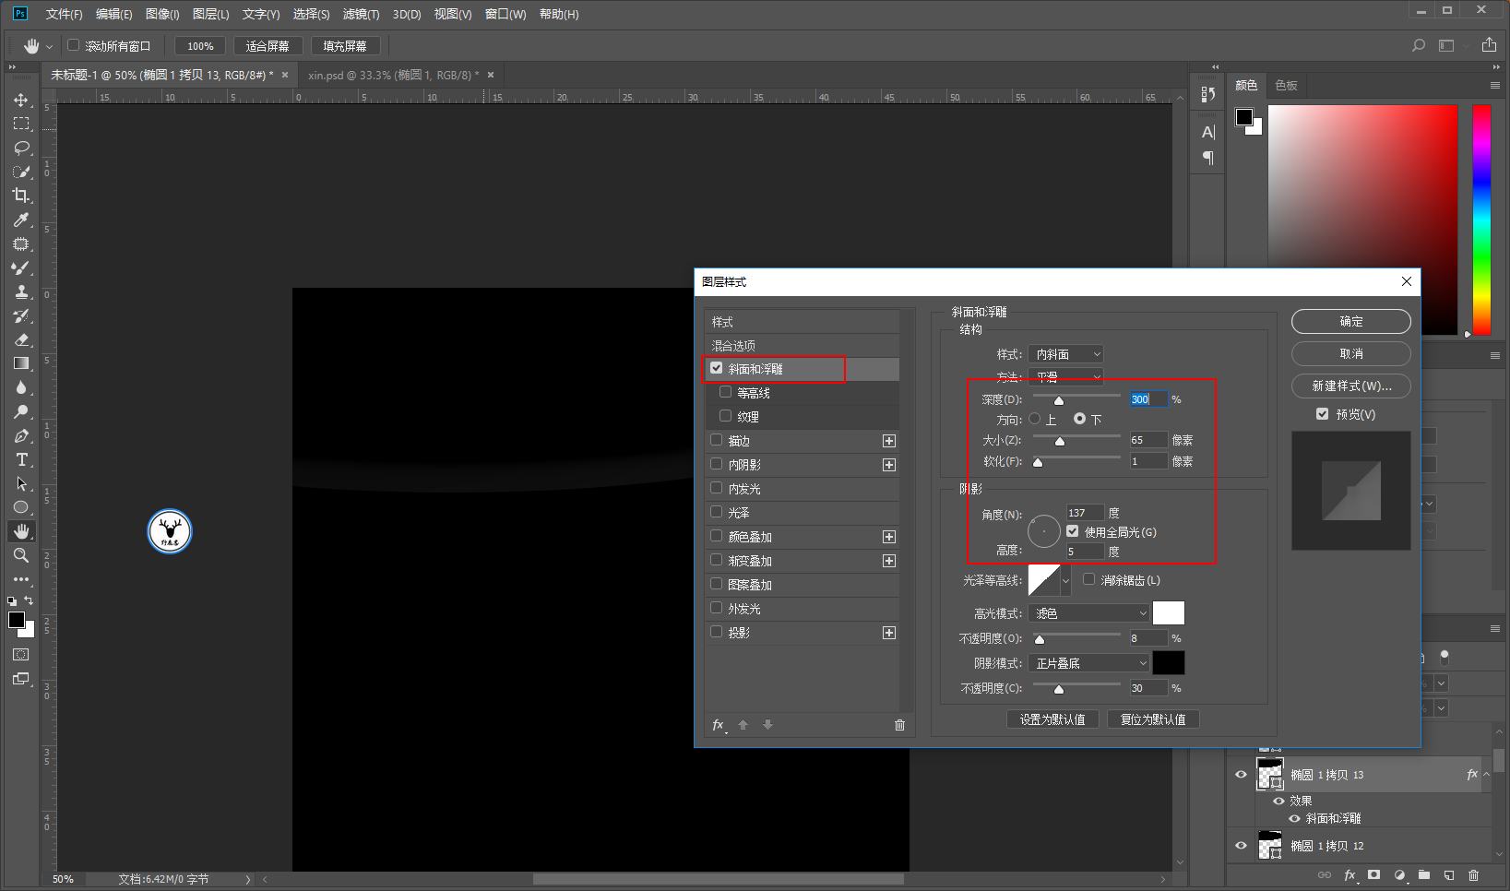Uncheck the 斜面和浮雕 effect checkbox

click(717, 368)
